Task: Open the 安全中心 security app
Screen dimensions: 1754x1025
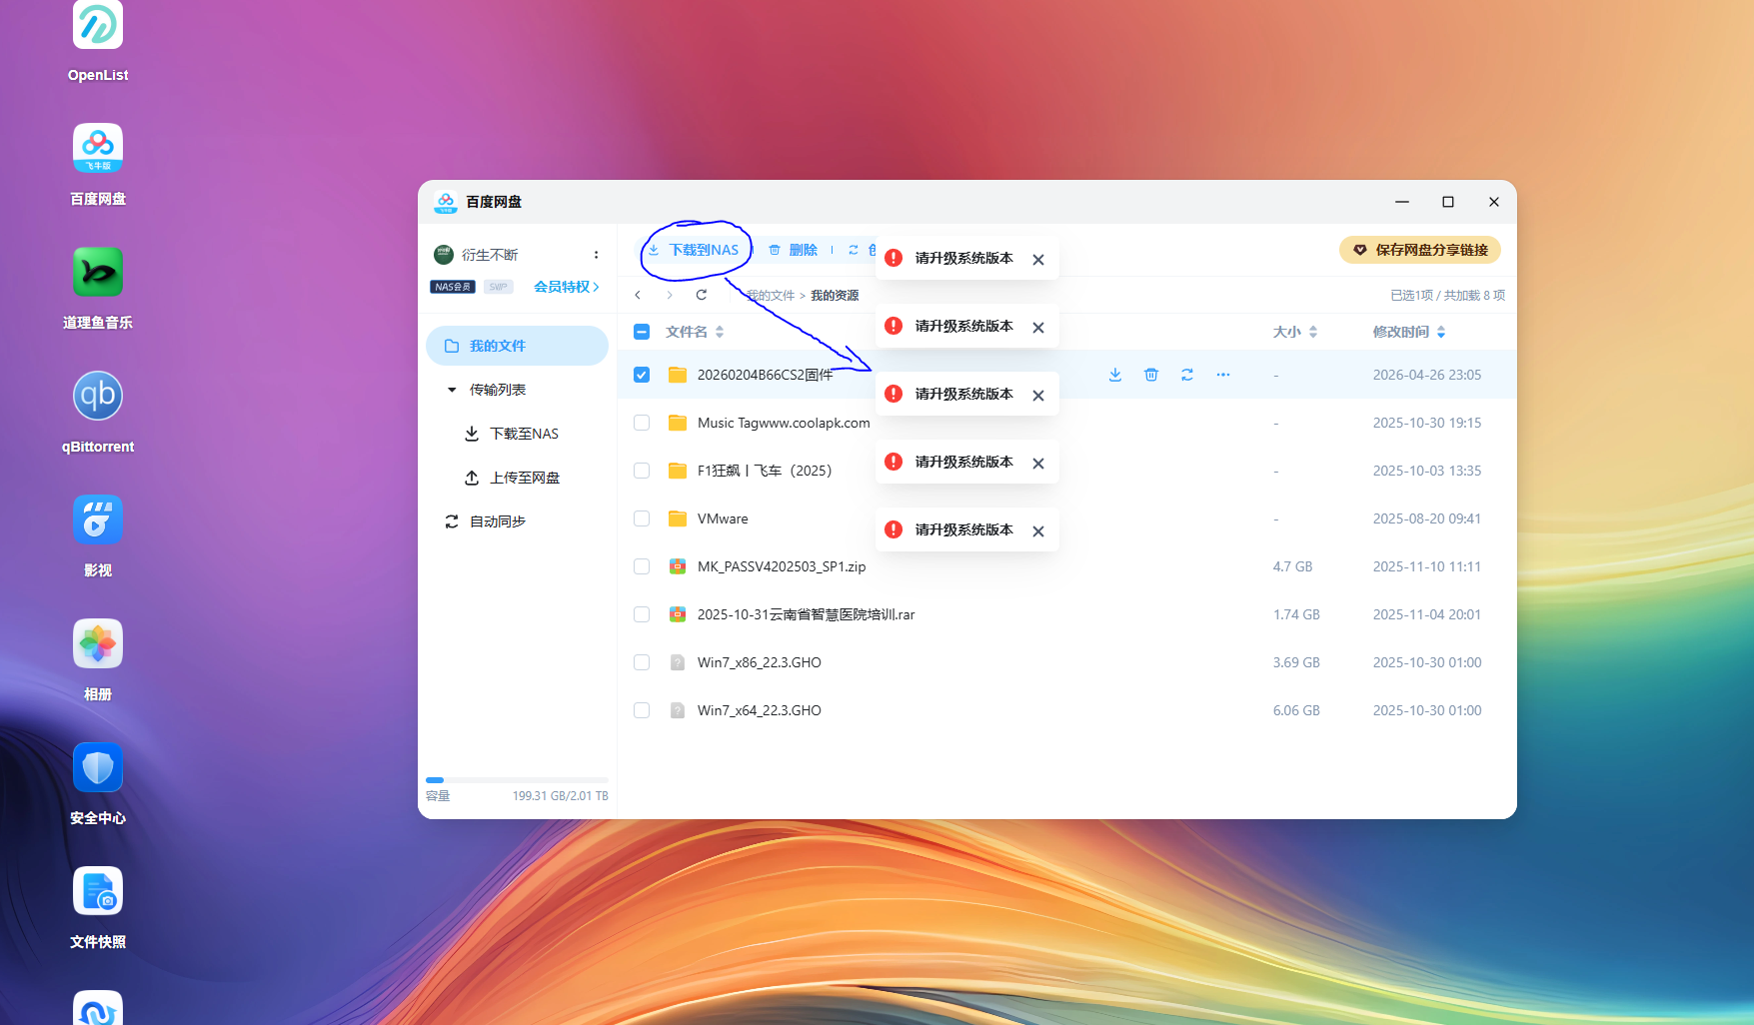Action: pyautogui.click(x=98, y=767)
